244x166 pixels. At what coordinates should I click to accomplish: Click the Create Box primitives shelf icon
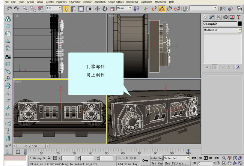pyautogui.click(x=8, y=19)
